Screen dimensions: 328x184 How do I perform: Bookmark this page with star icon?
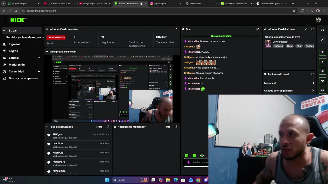[294, 11]
